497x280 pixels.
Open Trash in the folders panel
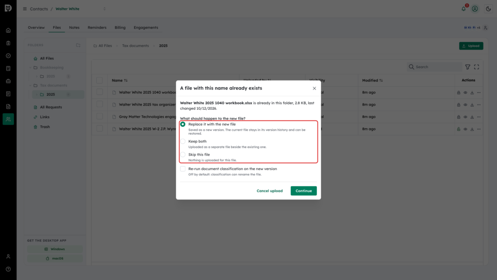45,127
